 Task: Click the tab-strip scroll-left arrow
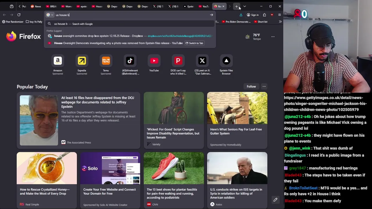click(x=19, y=6)
